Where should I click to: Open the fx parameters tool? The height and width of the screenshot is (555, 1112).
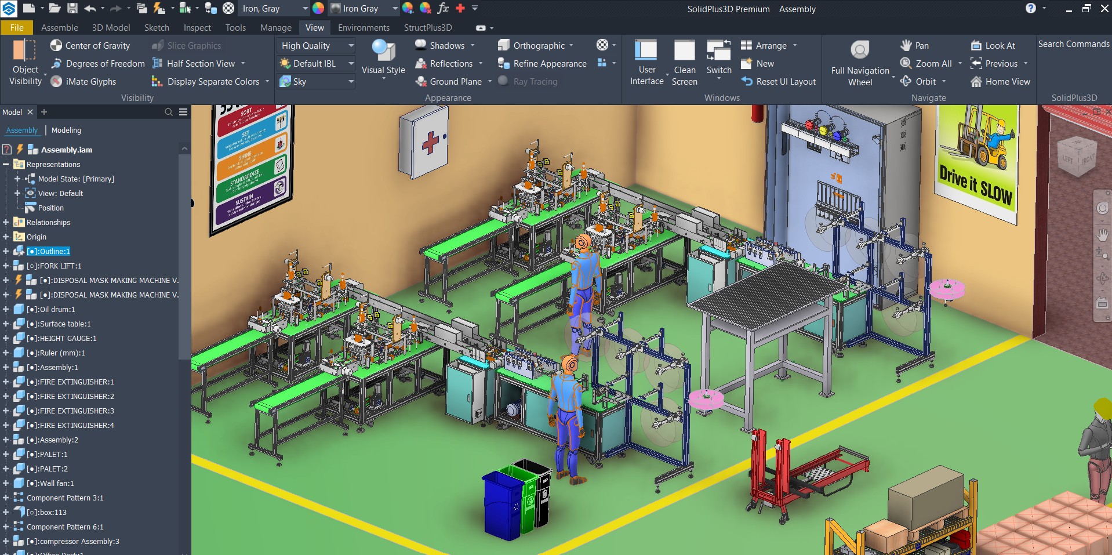coord(443,8)
